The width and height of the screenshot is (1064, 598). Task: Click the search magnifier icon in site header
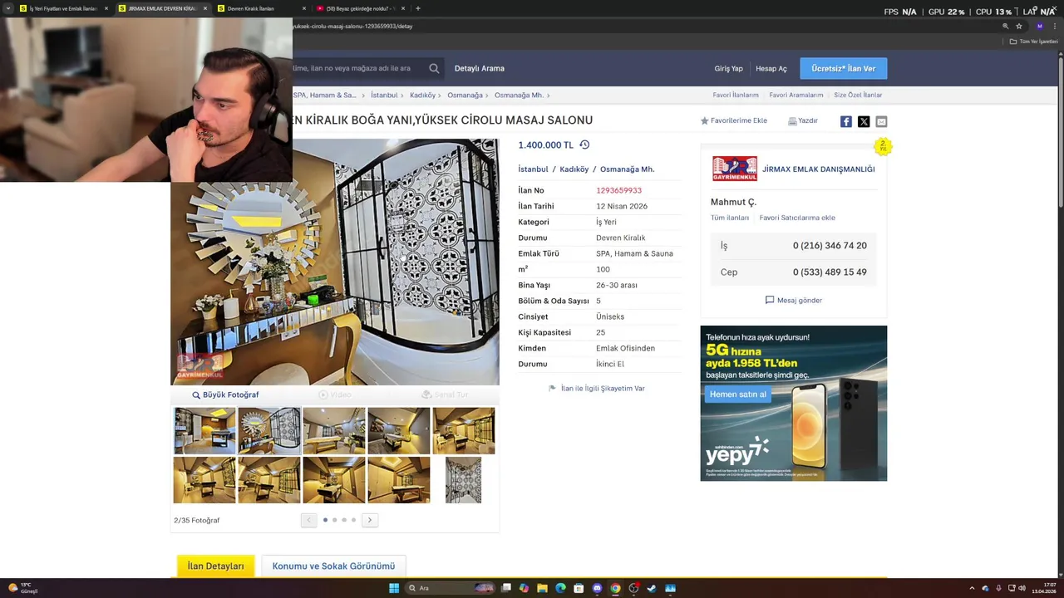434,68
